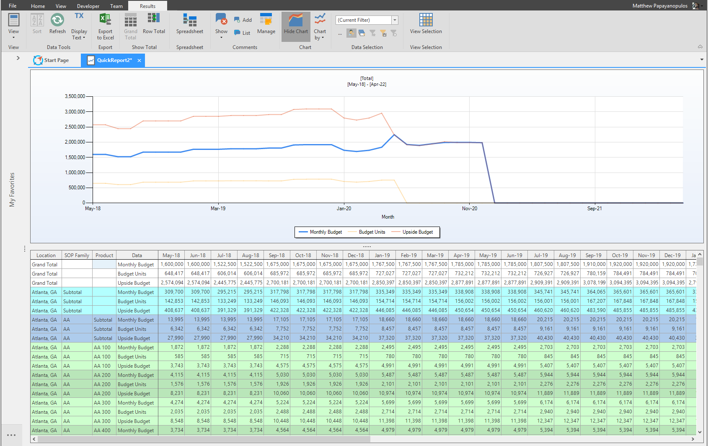Open the Current Filter dropdown
This screenshot has height=446, width=708.
[x=395, y=20]
